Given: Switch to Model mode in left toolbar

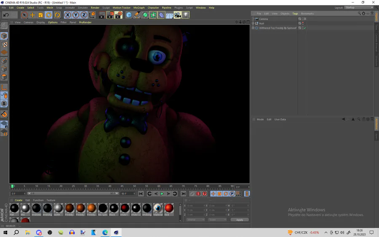Looking at the screenshot, I should (4, 36).
